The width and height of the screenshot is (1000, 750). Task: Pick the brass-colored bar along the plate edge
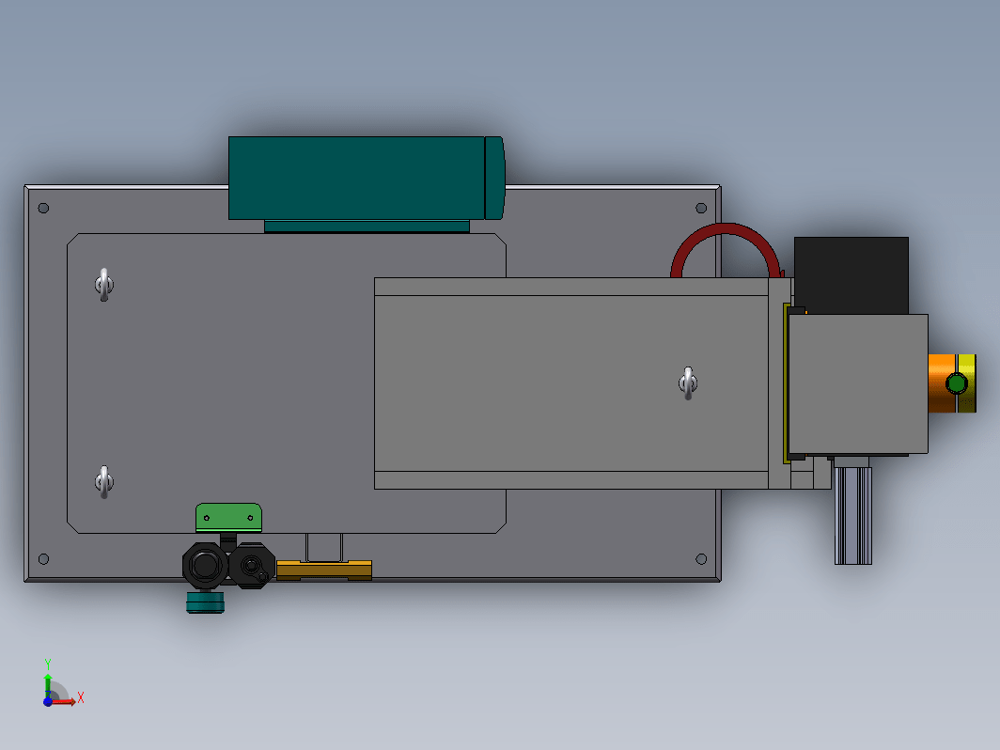[324, 570]
